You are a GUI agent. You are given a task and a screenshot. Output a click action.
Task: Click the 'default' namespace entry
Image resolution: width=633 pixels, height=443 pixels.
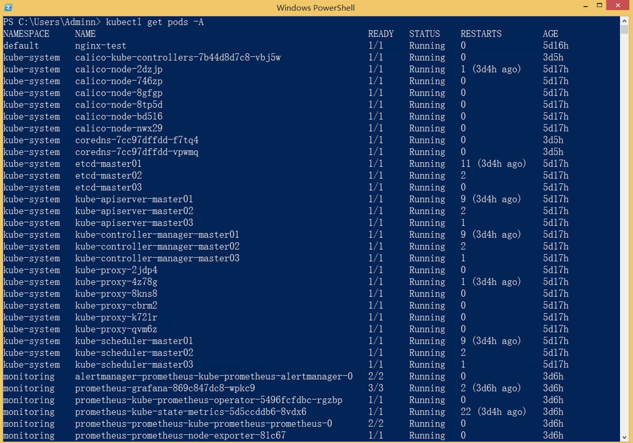21,45
